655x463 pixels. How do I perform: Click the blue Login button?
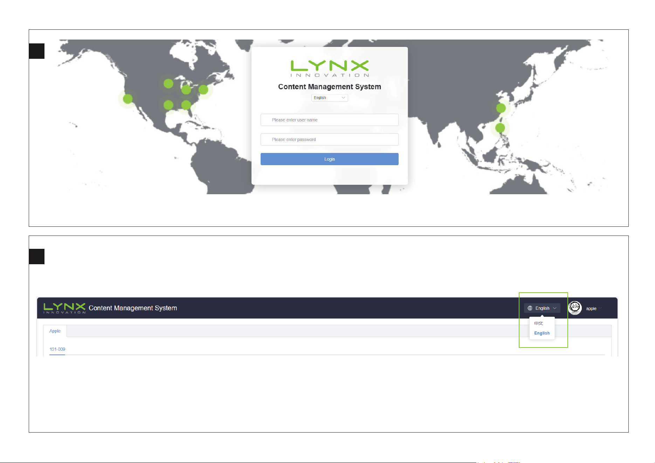point(330,159)
